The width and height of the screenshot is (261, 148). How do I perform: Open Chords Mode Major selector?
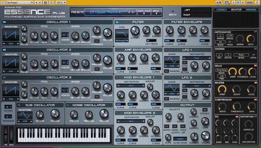[x=241, y=55]
